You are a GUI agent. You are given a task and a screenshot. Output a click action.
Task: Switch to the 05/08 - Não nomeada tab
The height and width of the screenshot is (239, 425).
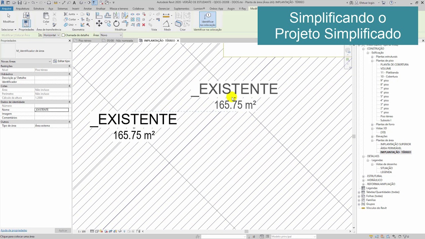click(120, 41)
